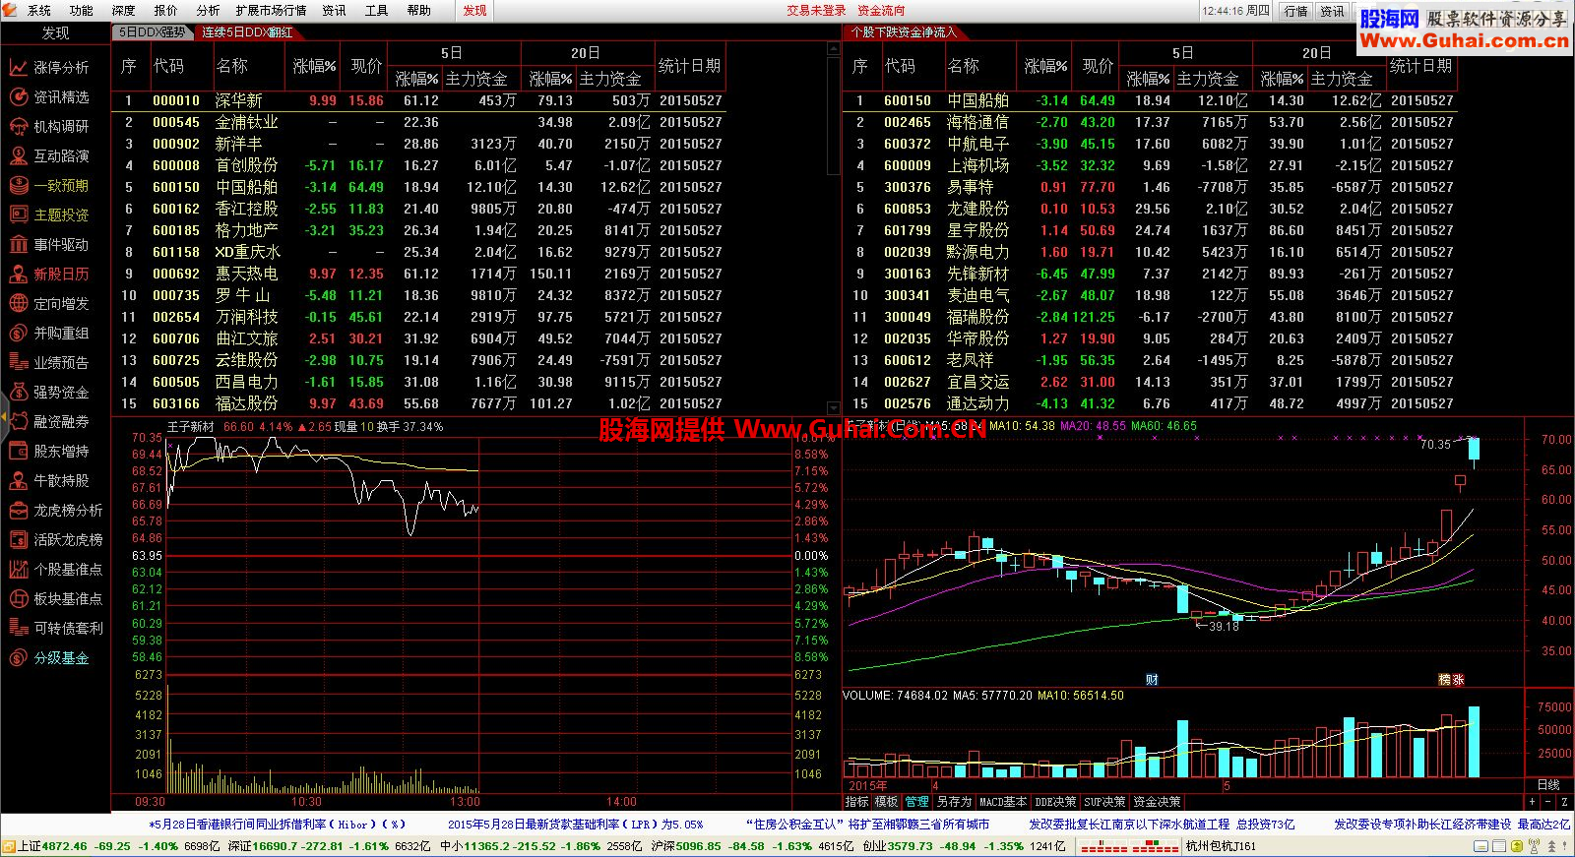Select the 发现 item in the menu bar

tap(474, 11)
